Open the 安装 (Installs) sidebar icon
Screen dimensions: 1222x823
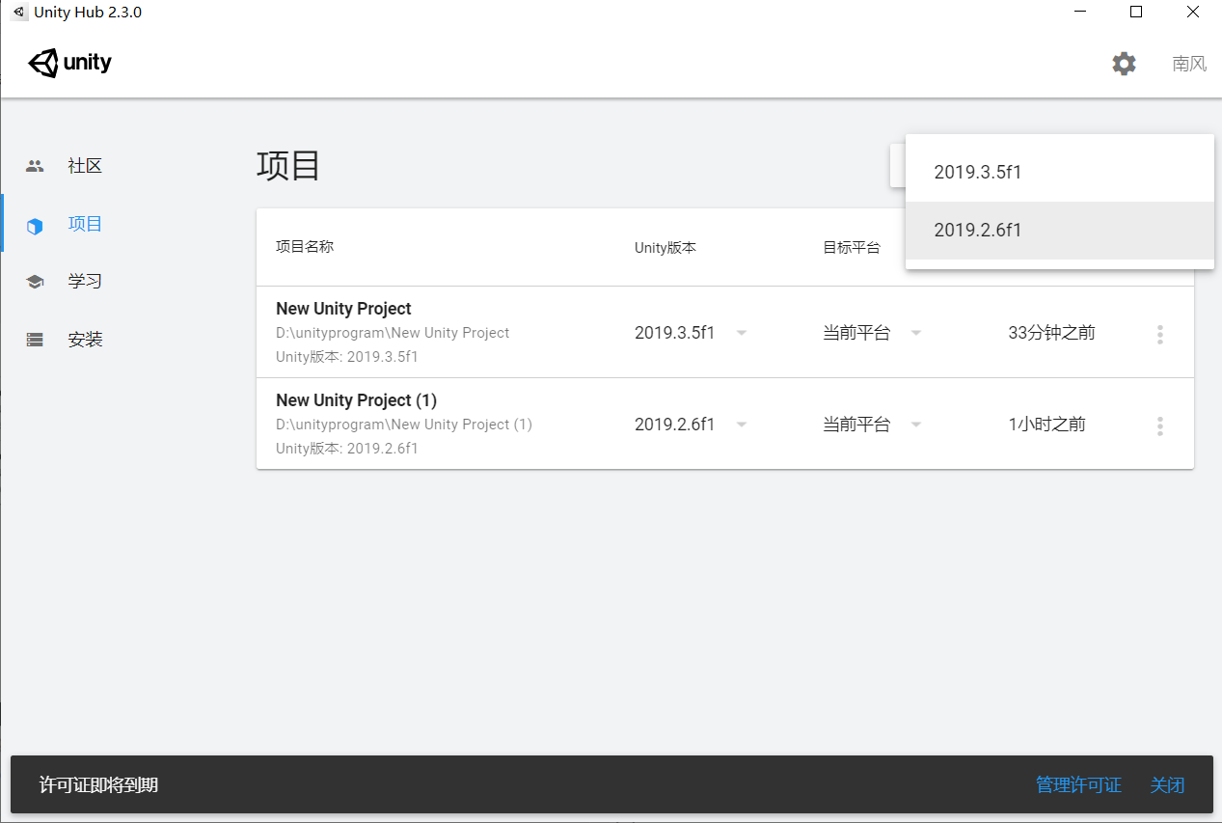tap(35, 339)
